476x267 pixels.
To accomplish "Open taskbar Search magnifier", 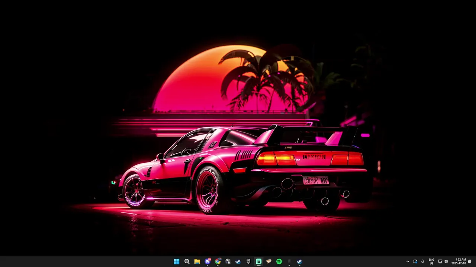I will [187, 261].
